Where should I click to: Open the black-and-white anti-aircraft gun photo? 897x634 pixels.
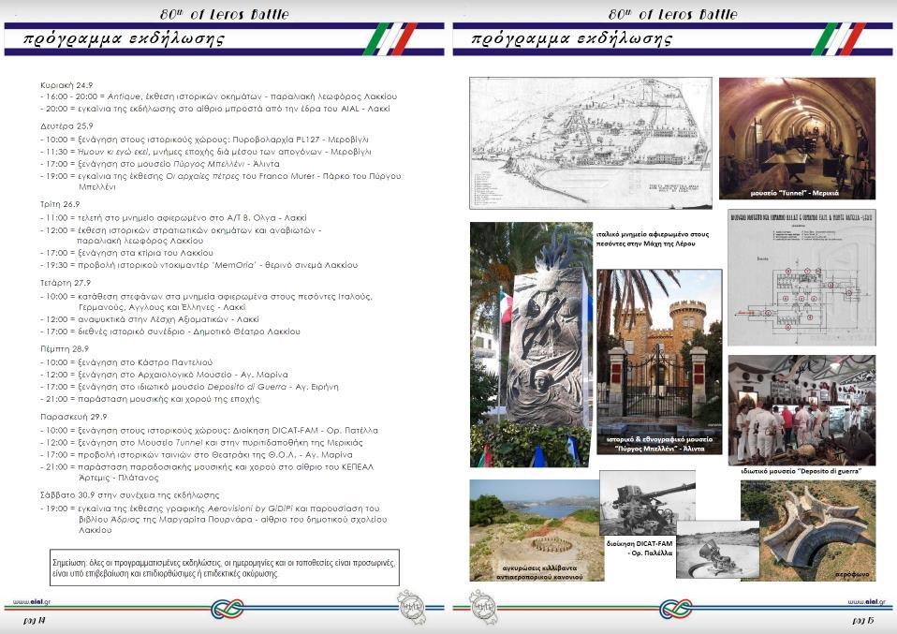pos(647,503)
